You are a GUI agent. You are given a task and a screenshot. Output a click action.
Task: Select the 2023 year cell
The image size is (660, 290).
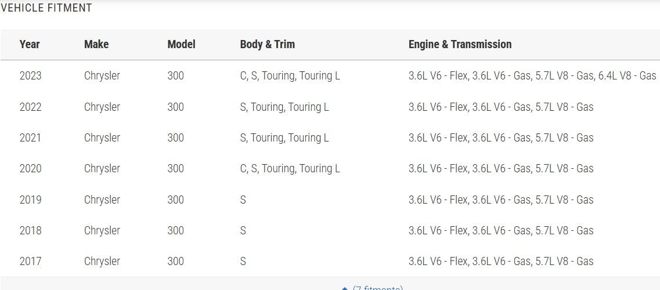30,76
